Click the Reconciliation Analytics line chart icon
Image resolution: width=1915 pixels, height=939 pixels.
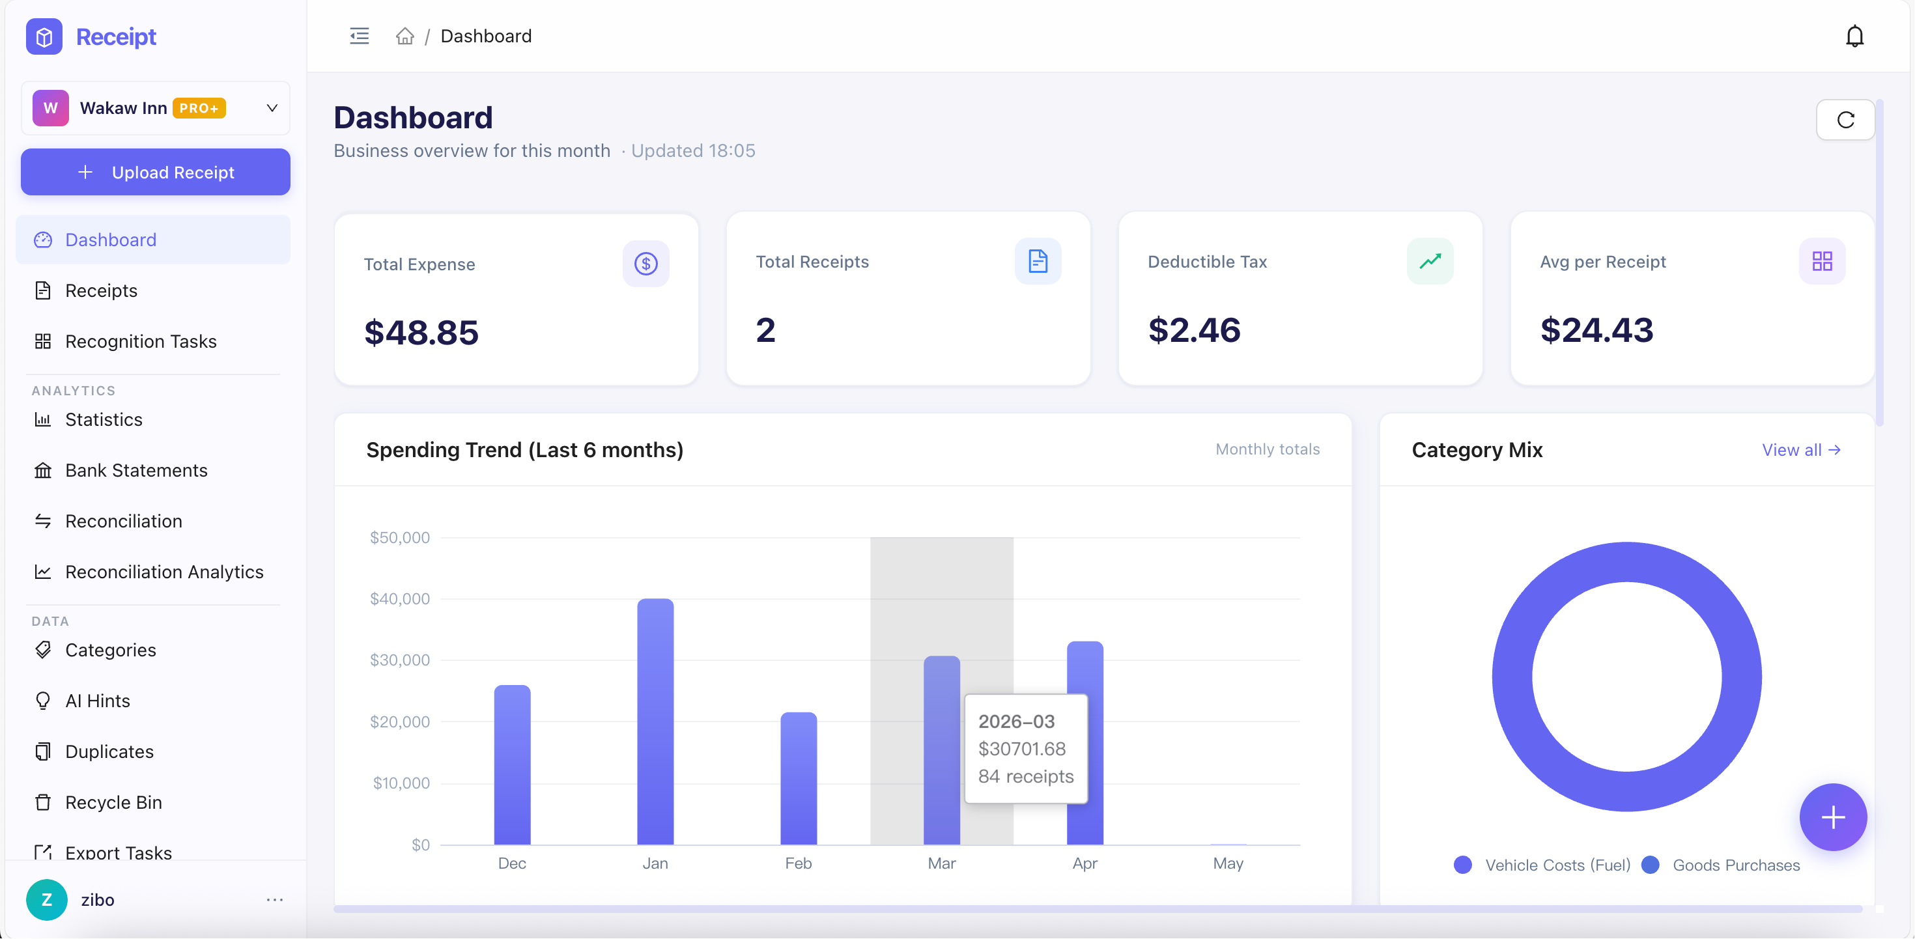point(43,572)
